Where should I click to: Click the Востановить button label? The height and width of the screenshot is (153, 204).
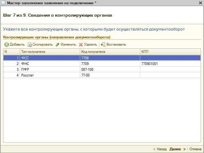tap(116, 44)
